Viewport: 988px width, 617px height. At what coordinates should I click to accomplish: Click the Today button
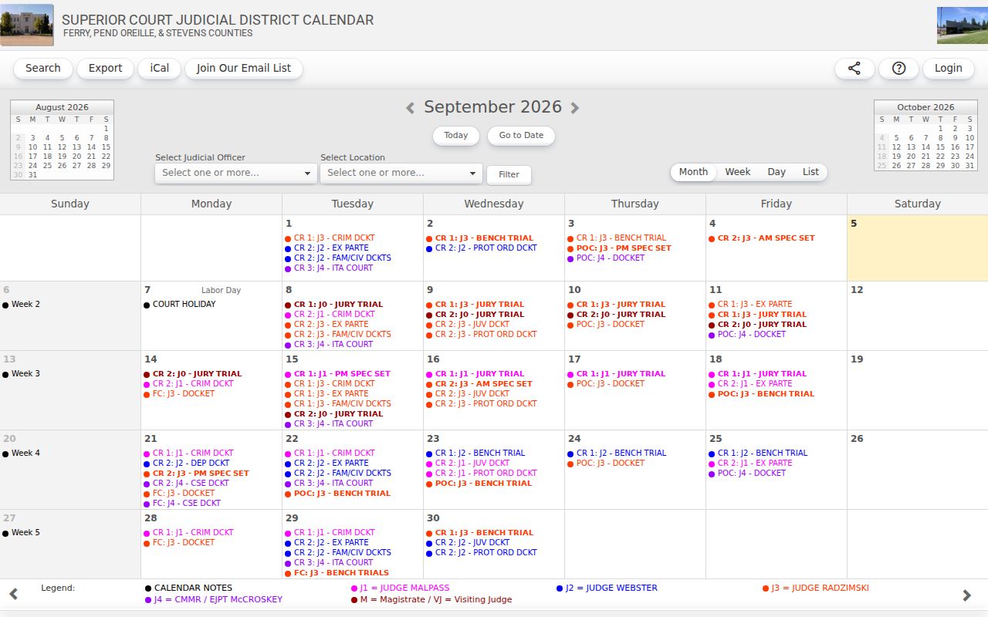456,136
